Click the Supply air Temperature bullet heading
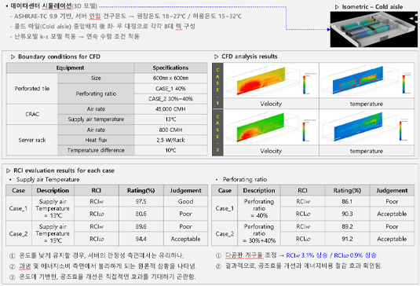This screenshot has width=420, height=286. click(x=48, y=180)
